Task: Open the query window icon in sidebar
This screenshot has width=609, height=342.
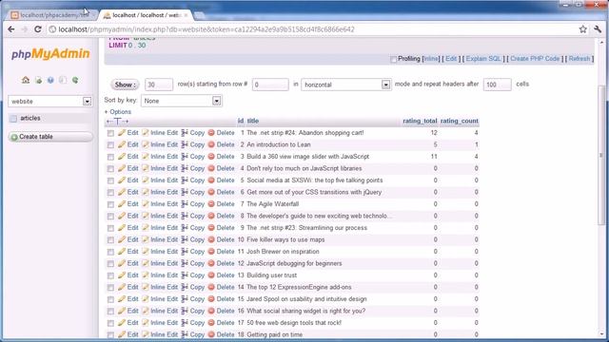Action: (x=63, y=80)
